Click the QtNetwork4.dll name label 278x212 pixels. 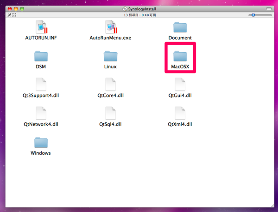point(41,124)
